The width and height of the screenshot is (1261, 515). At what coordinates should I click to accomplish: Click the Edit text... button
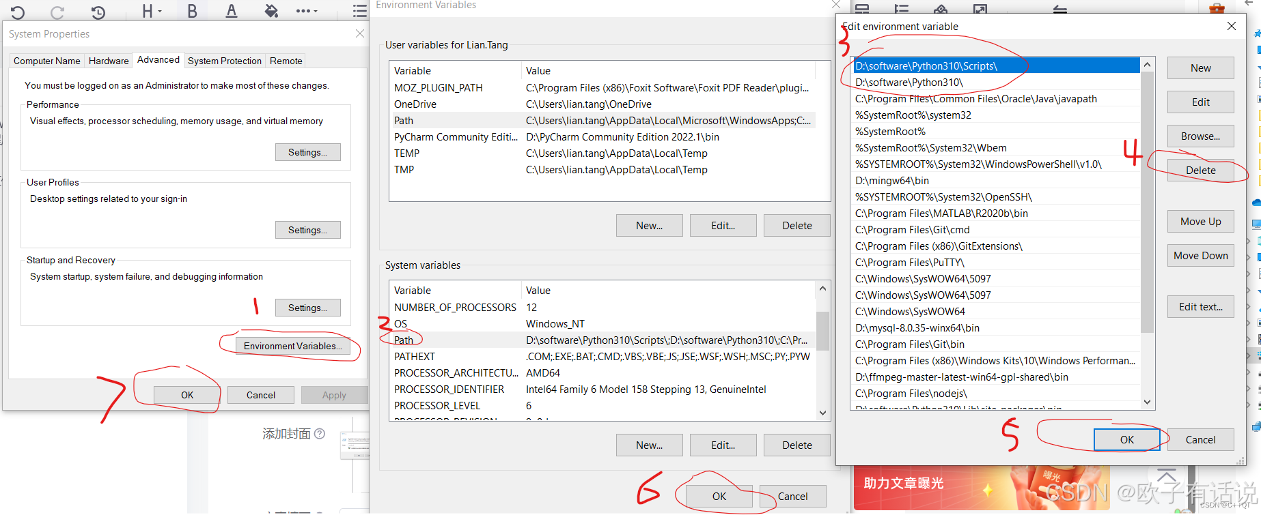point(1201,307)
